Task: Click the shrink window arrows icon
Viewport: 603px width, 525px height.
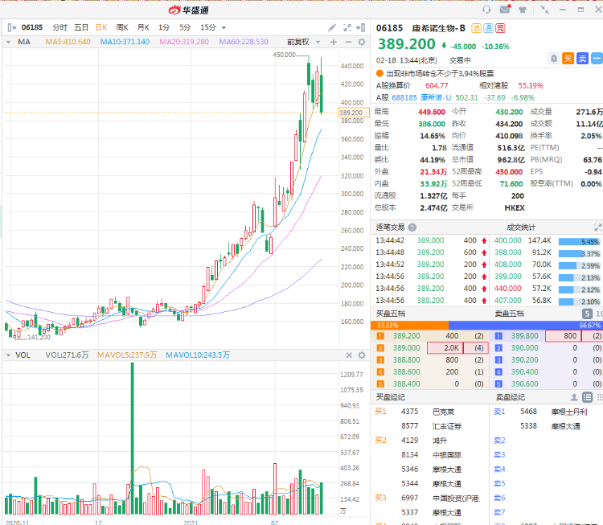Action: [x=544, y=10]
